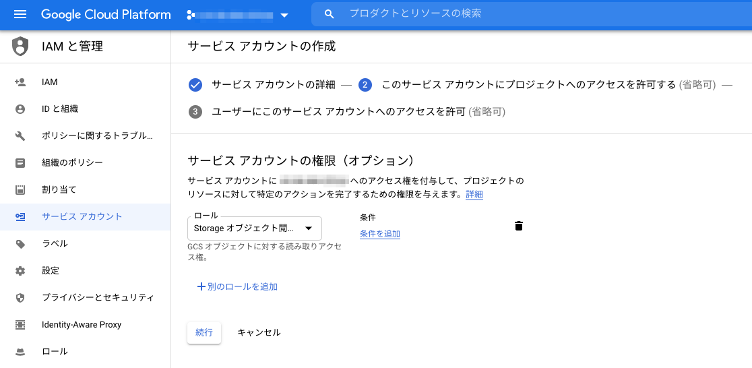Click step 2 circle icon
752x368 pixels.
pos(365,85)
